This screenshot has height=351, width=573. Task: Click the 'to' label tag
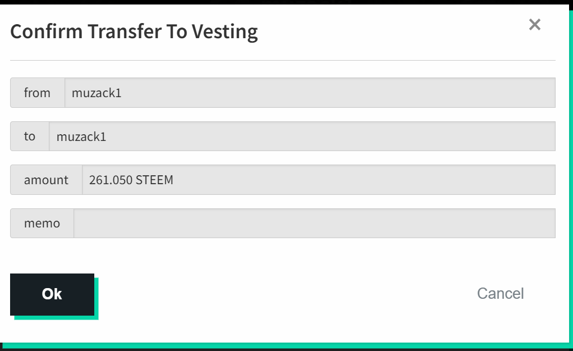click(30, 136)
